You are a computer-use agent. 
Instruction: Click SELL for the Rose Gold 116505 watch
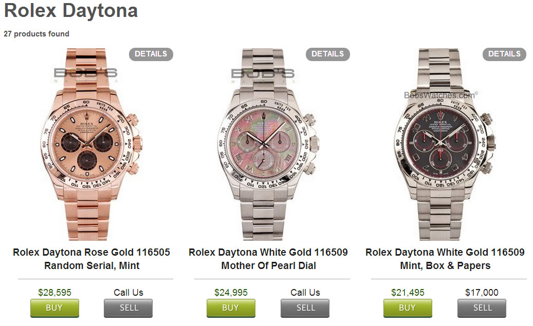pyautogui.click(x=128, y=308)
